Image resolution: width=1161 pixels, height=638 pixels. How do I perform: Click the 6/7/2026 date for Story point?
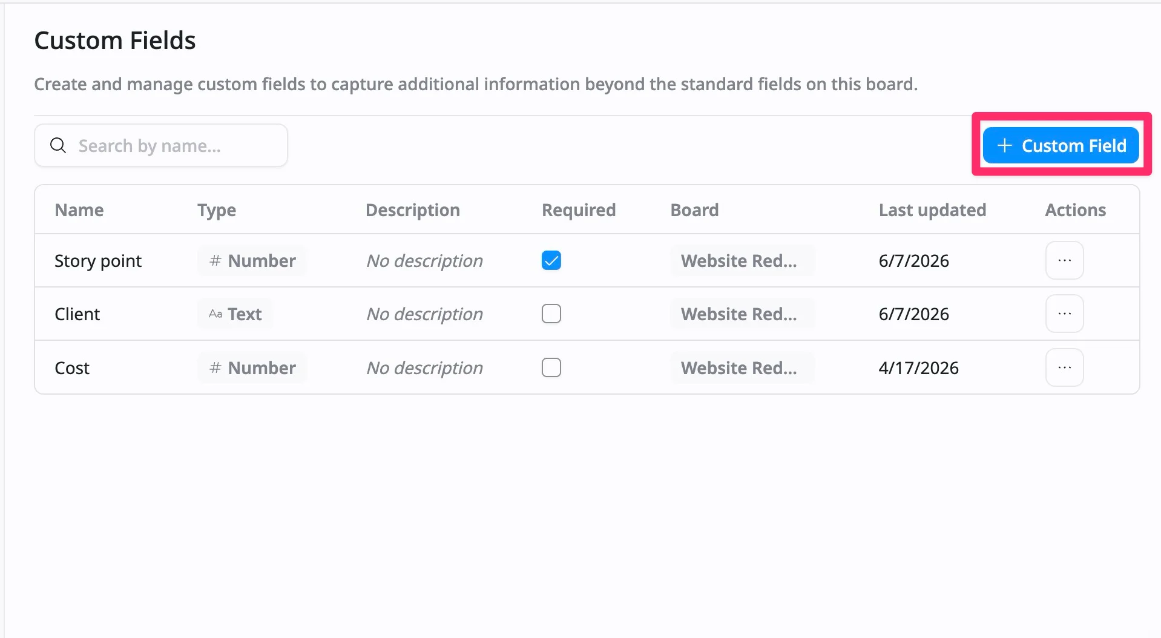913,261
